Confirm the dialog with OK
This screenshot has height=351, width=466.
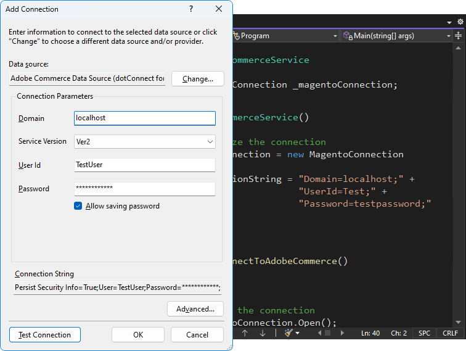pos(138,335)
